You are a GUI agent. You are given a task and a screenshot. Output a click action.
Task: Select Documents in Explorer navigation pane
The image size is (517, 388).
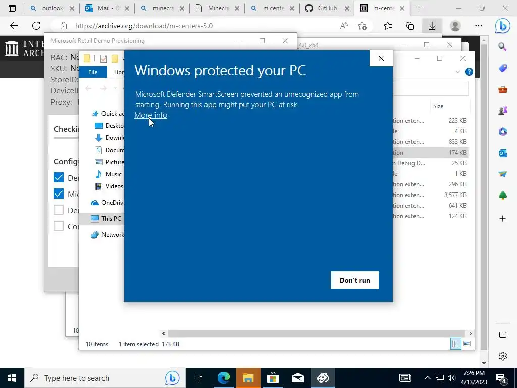(110, 150)
